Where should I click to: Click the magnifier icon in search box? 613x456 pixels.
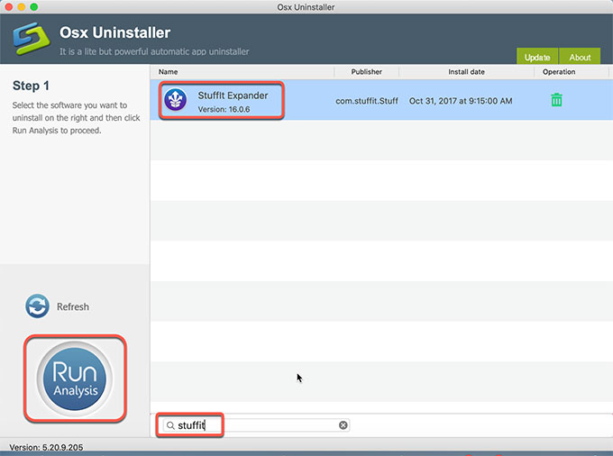point(170,425)
